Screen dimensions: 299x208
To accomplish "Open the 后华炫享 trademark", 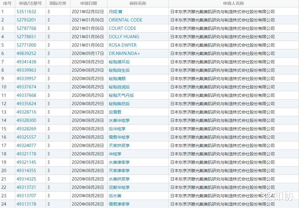I will click(117, 129).
